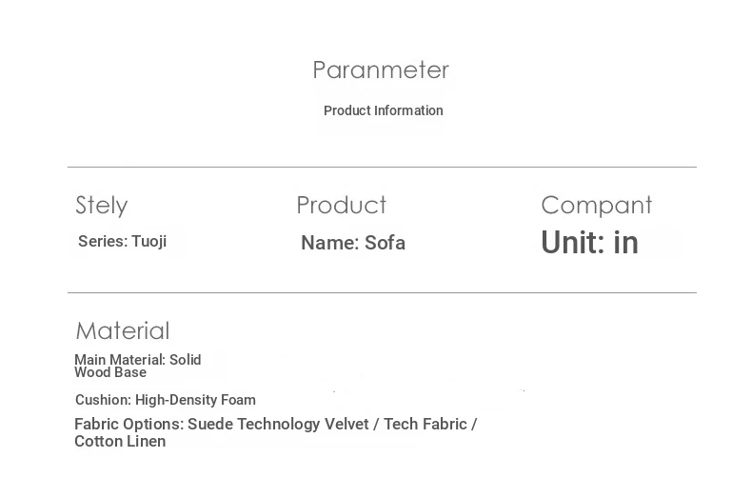The width and height of the screenshot is (752, 478).
Task: Click the "Name:" label text
Action: coord(329,243)
